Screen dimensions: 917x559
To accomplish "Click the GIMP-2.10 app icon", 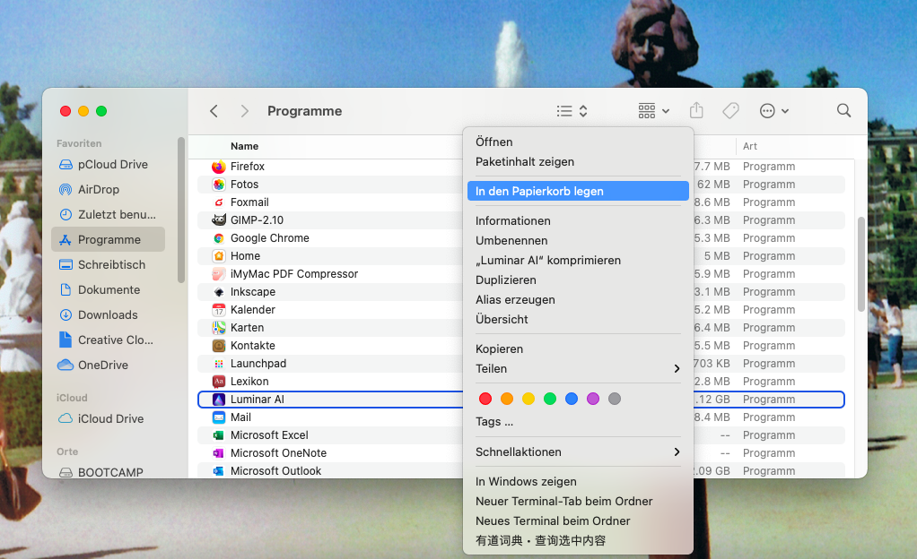I will pos(219,220).
